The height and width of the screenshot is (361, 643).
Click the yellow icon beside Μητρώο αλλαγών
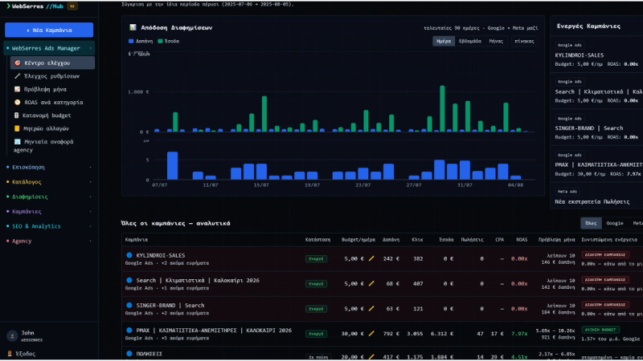click(17, 128)
